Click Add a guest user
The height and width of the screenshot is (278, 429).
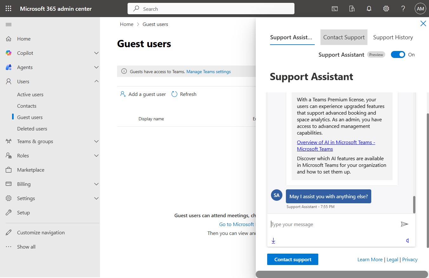[143, 94]
